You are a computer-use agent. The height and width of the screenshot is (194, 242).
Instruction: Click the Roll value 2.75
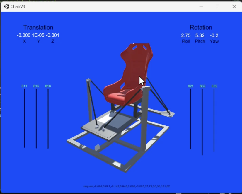tap(186, 35)
